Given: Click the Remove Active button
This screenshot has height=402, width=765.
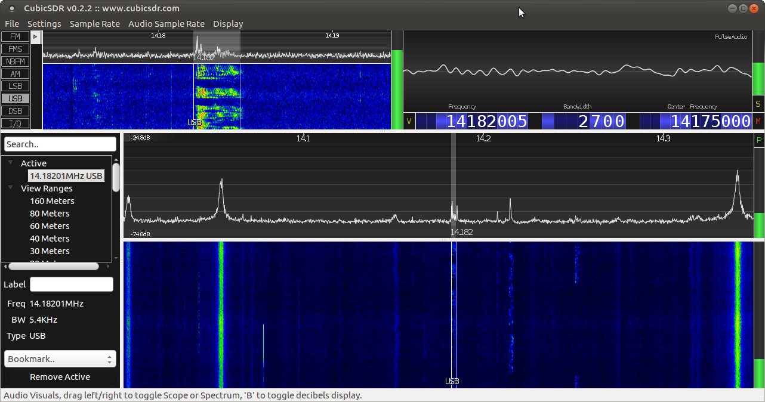Looking at the screenshot, I should point(60,376).
